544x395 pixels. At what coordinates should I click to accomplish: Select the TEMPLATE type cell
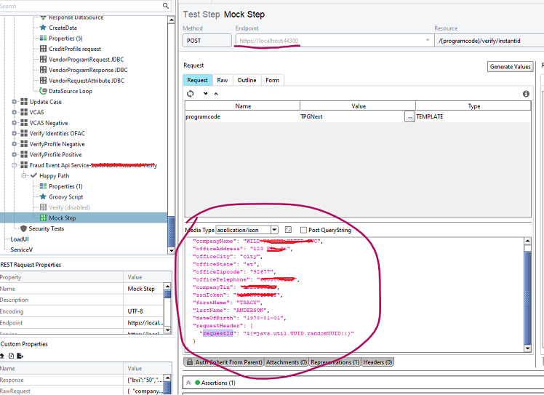coord(473,117)
